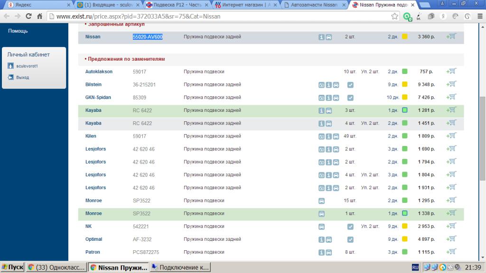Add Bilstein 36-215201 to cart
This screenshot has height=273, width=486.
click(x=451, y=84)
